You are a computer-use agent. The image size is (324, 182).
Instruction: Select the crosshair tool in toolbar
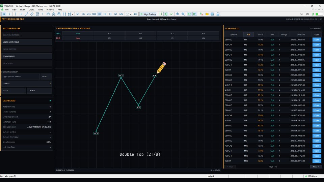[x=9, y=14]
